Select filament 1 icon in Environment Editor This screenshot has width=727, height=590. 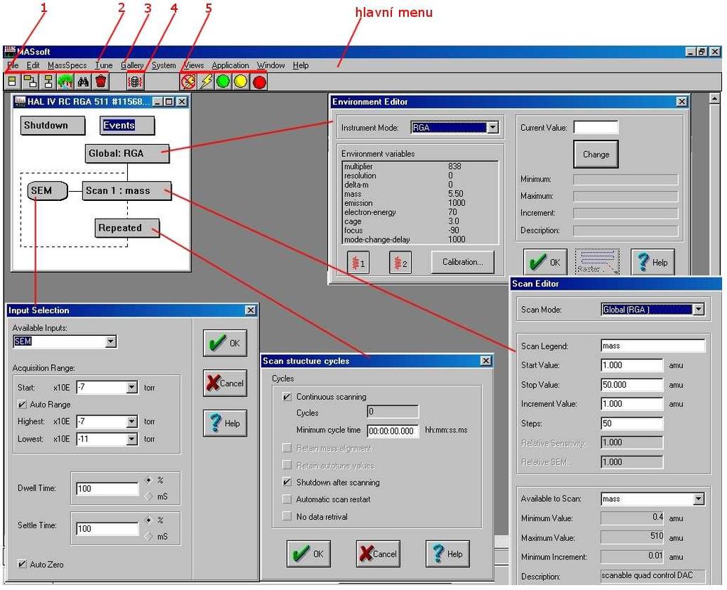click(358, 263)
